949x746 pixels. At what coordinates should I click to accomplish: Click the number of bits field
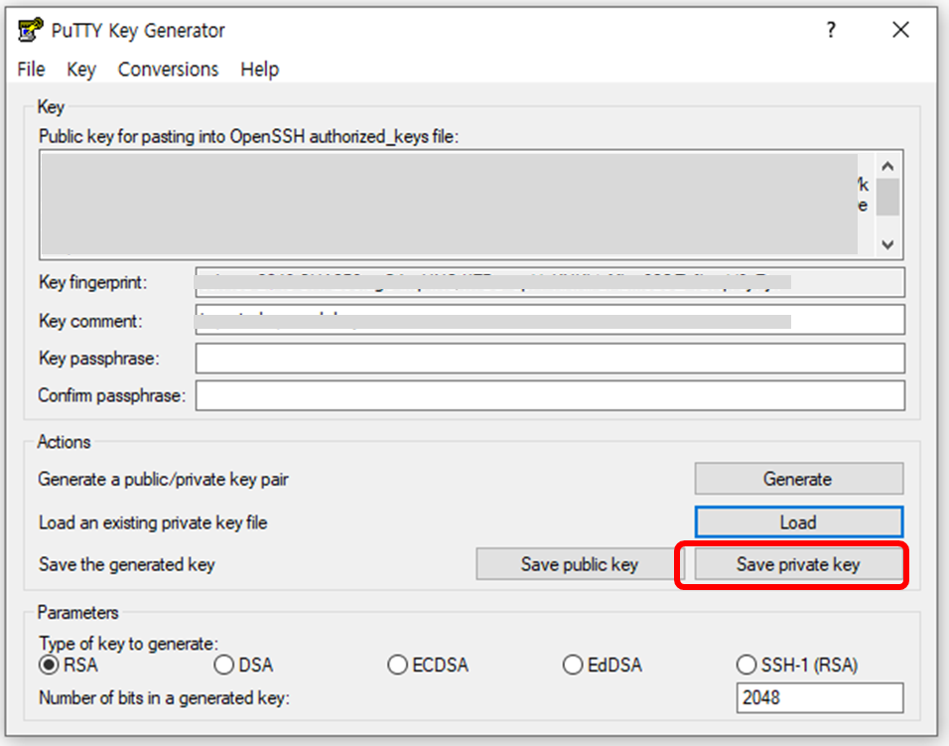[820, 697]
